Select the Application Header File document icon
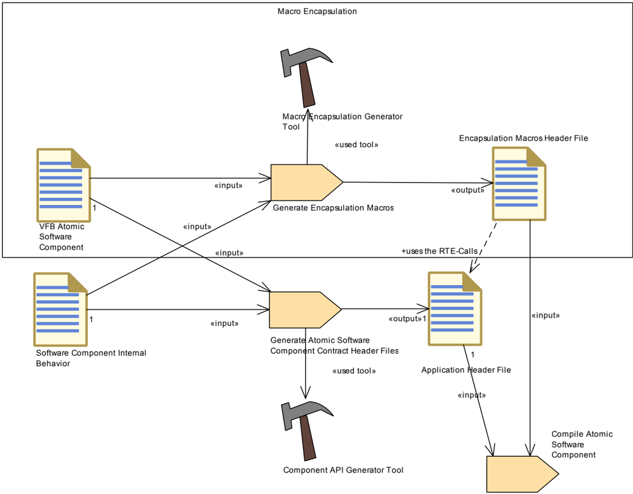Viewport: 633px width, 494px height. [455, 309]
